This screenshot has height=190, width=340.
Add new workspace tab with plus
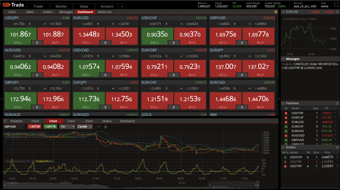[122, 6]
